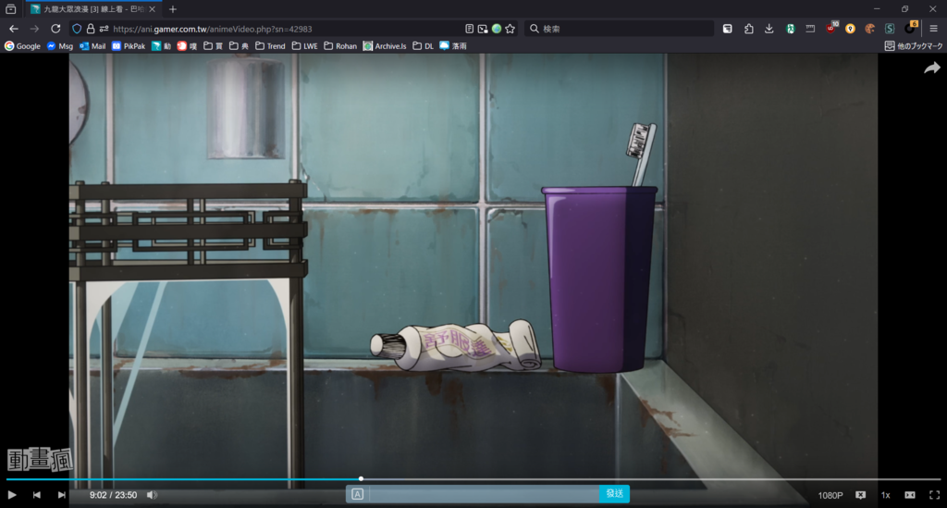Open the extensions puzzle-piece menu

pos(748,29)
